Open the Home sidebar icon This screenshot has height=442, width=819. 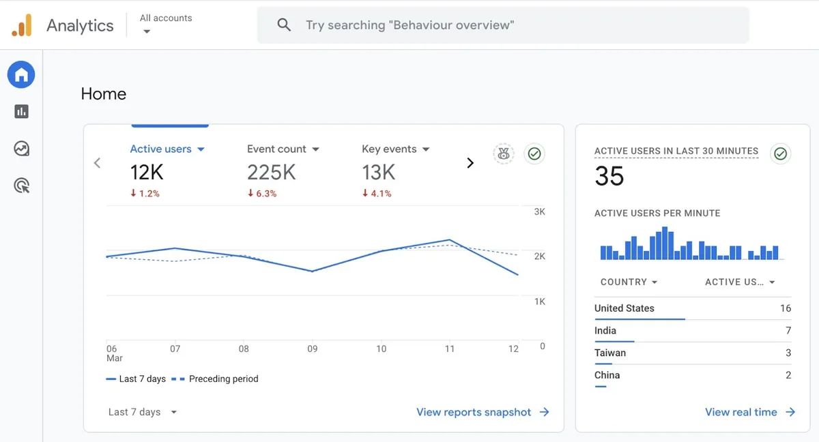(21, 74)
